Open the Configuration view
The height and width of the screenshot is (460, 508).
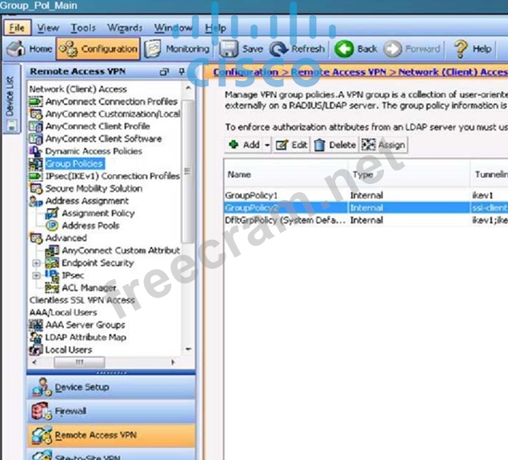click(98, 49)
